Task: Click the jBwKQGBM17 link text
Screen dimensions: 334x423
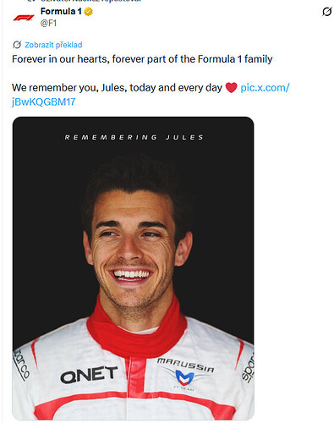Action: pos(44,102)
